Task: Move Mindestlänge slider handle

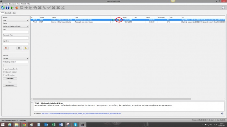Action: pyautogui.click(x=4, y=65)
